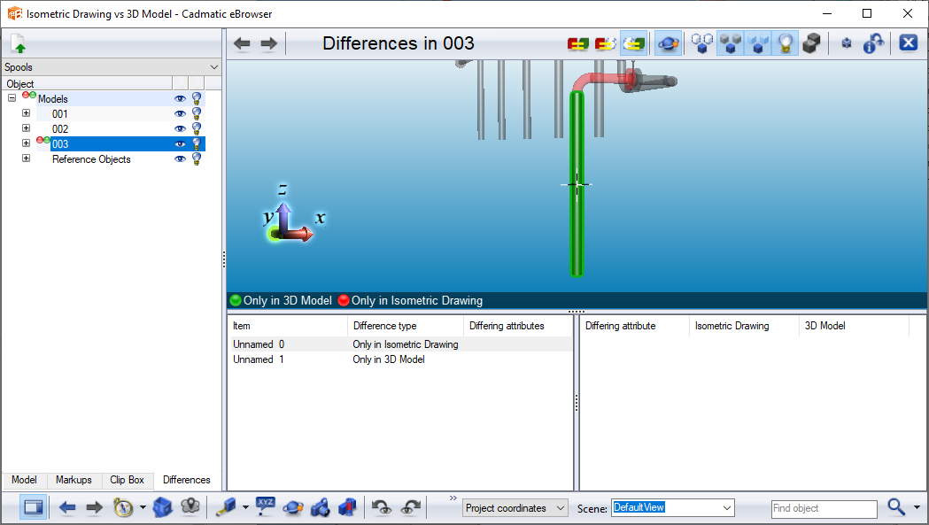The width and height of the screenshot is (929, 525).
Task: Click the XYZ coordinates icon
Action: point(266,506)
